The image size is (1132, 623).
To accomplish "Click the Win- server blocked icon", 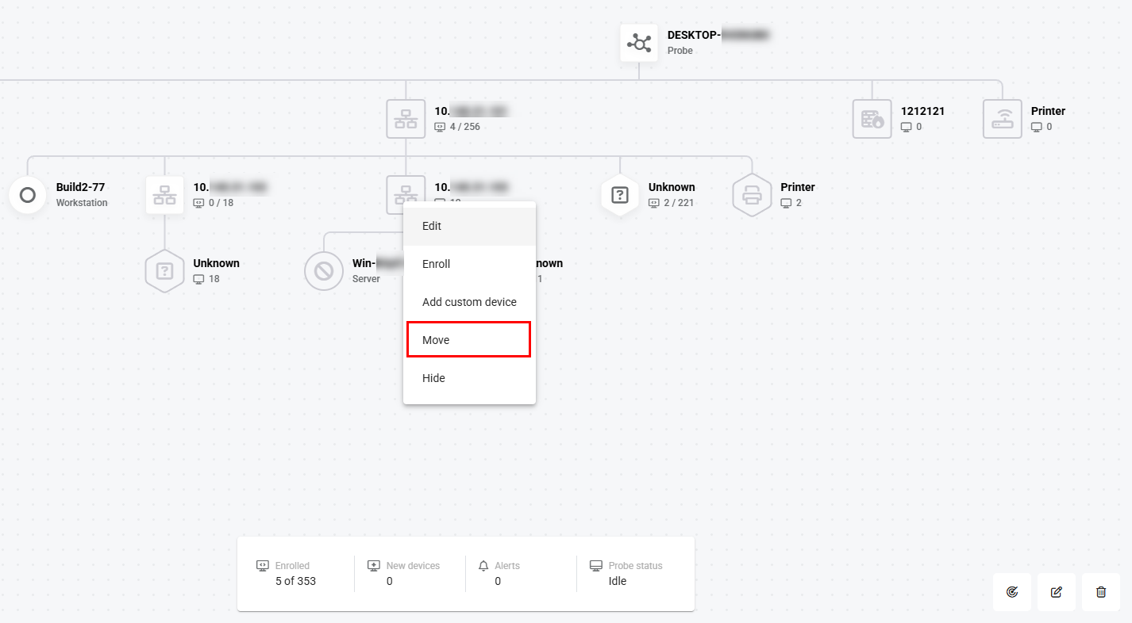I will 324,271.
